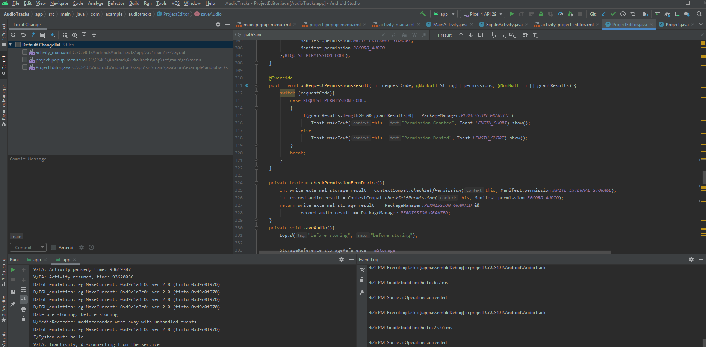Open the AVD Manager icon
This screenshot has height=347, width=706.
677,14
